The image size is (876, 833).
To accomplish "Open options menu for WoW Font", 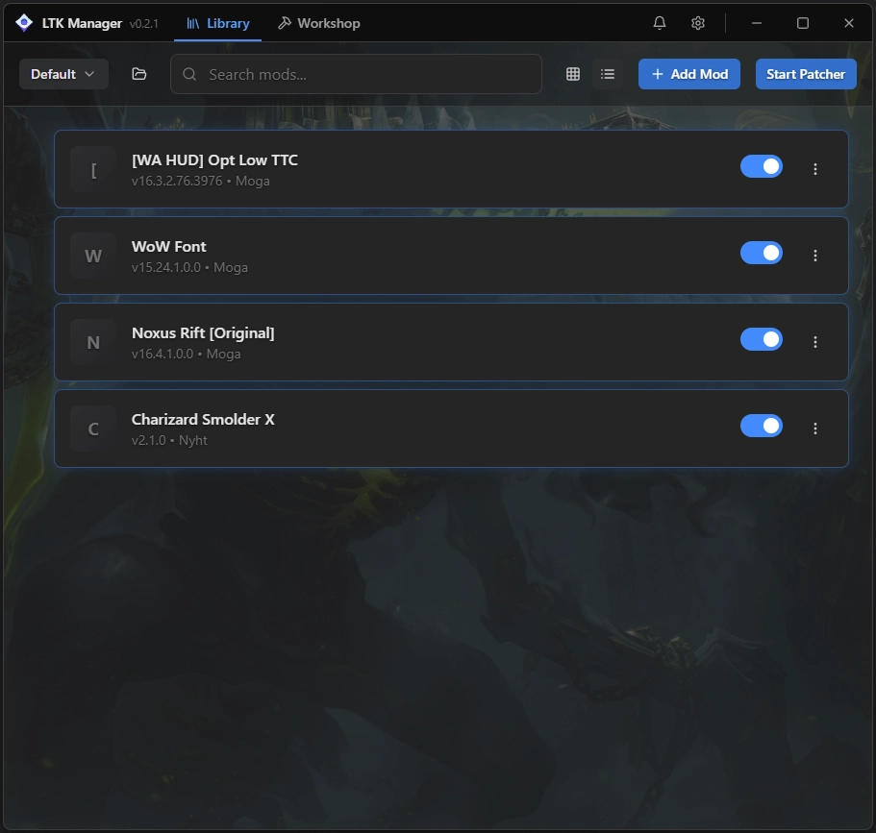I will click(x=815, y=256).
